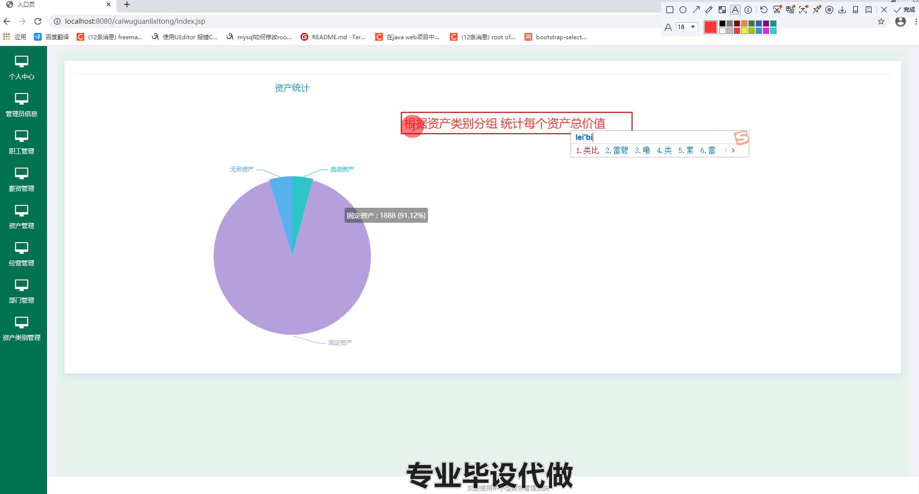The height and width of the screenshot is (494, 919).
Task: Select IME candidate 4 类
Action: click(x=664, y=151)
